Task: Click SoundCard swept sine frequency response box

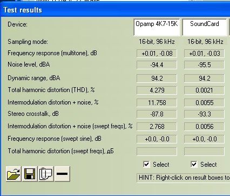Action: [x=204, y=139]
